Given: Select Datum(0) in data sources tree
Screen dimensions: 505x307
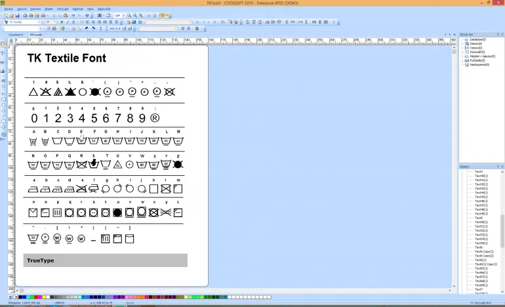Looking at the screenshot, I should pyautogui.click(x=475, y=44).
